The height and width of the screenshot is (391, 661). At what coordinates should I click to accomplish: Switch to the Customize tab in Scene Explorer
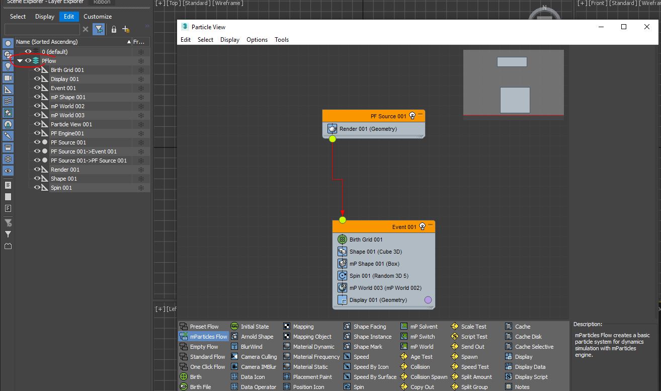pos(97,16)
